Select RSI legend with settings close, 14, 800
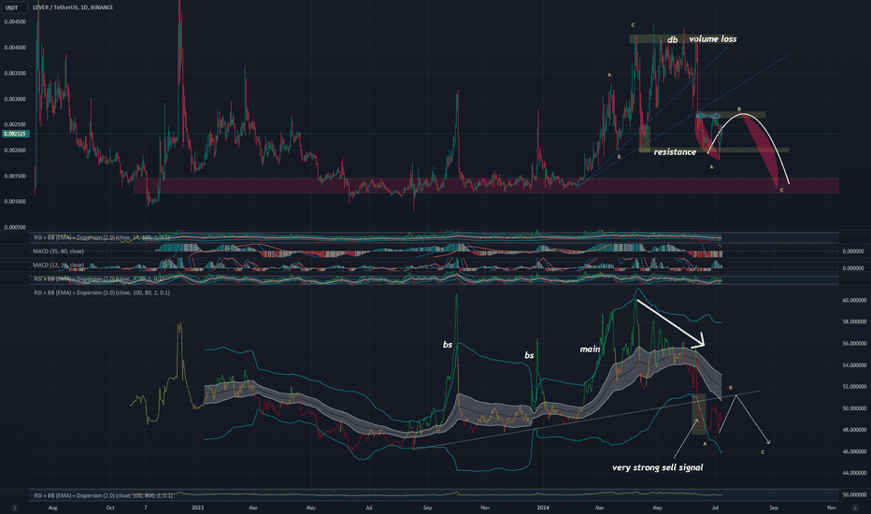The image size is (871, 514). point(102,237)
